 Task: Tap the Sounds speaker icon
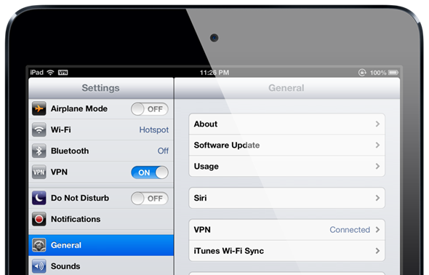39,266
